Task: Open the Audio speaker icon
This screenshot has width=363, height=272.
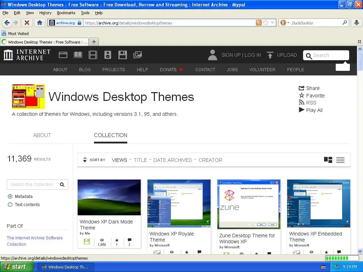Action: [108, 55]
